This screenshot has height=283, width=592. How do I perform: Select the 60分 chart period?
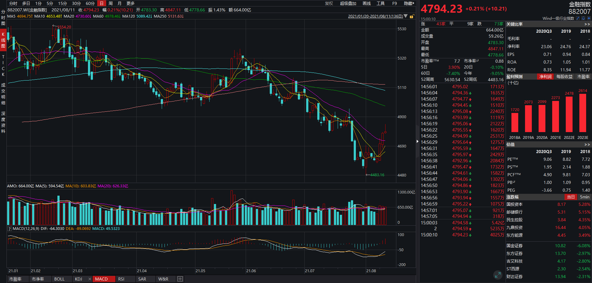point(90,3)
